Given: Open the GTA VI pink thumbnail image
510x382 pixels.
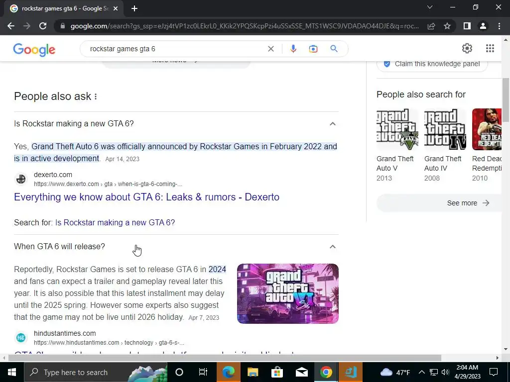Looking at the screenshot, I should pos(288,293).
